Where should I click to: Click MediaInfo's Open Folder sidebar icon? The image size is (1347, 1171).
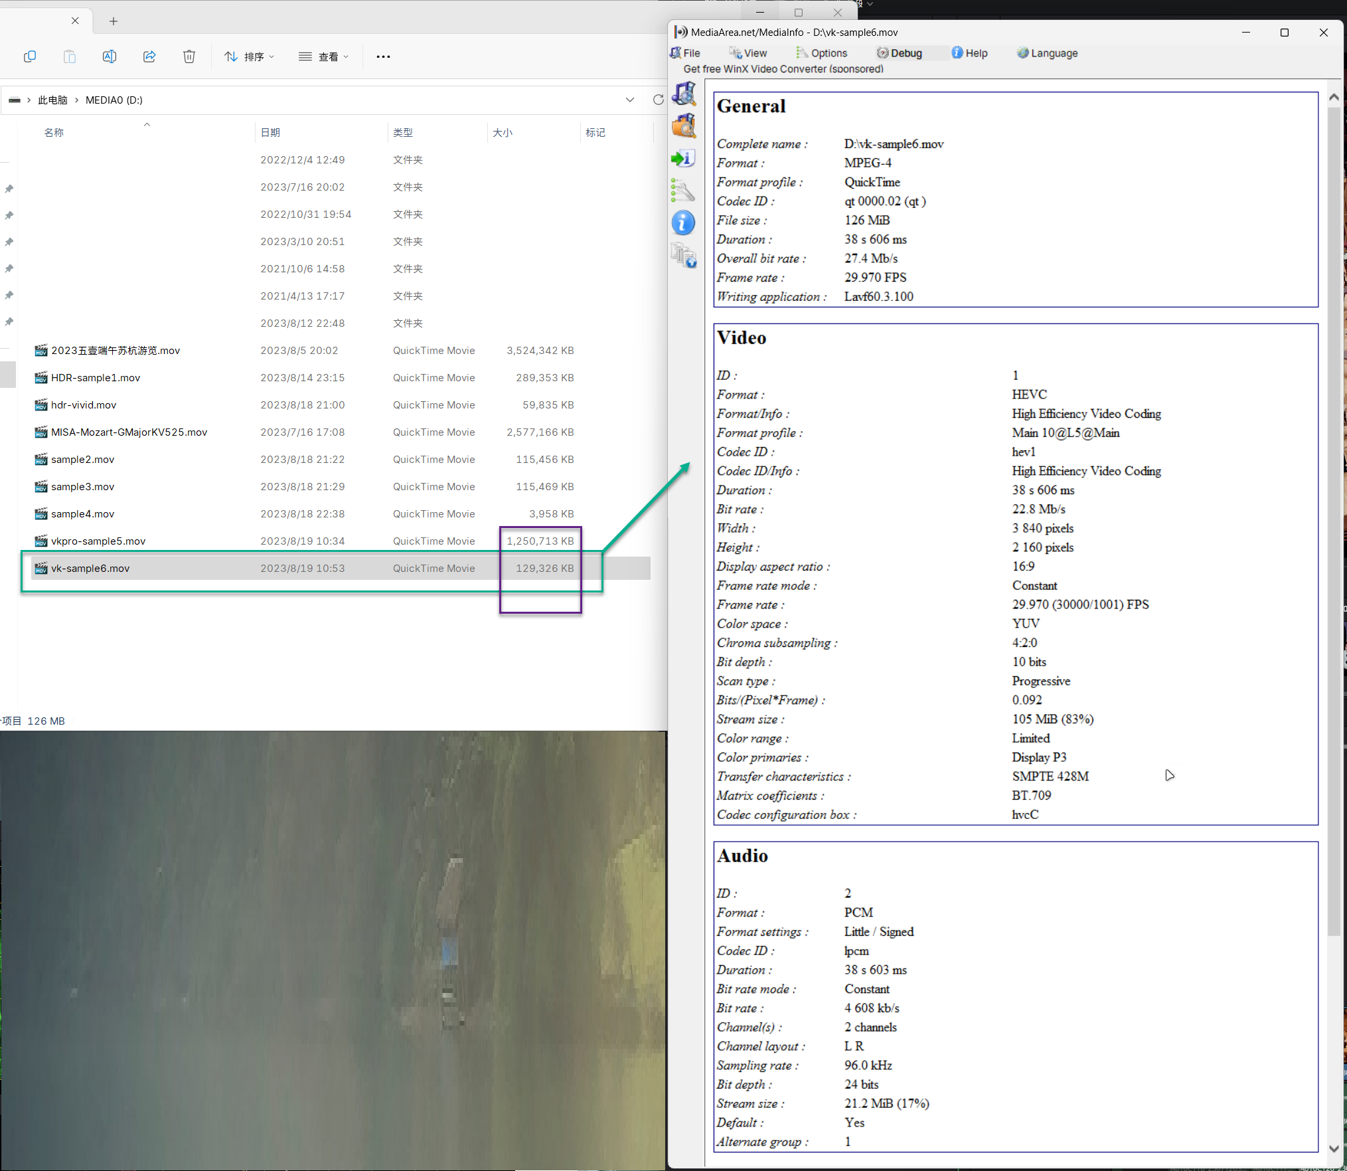tap(683, 126)
